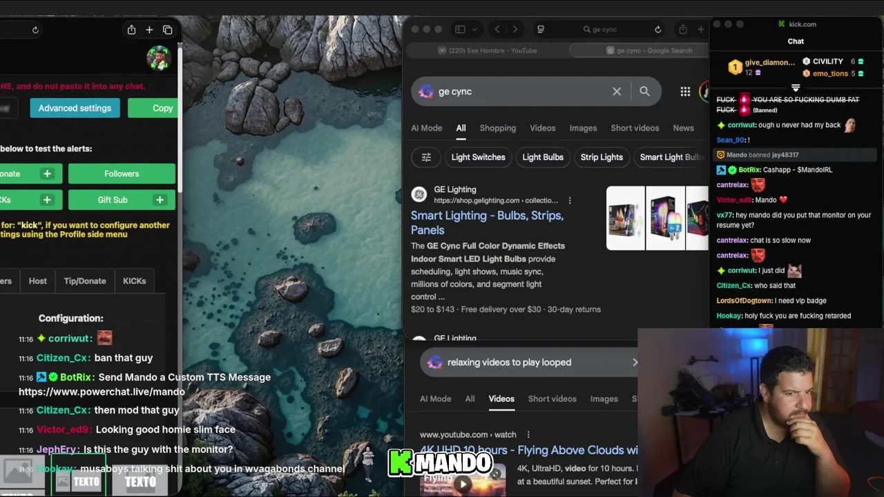Click the plus icon on the Gift Sub button

coord(160,200)
